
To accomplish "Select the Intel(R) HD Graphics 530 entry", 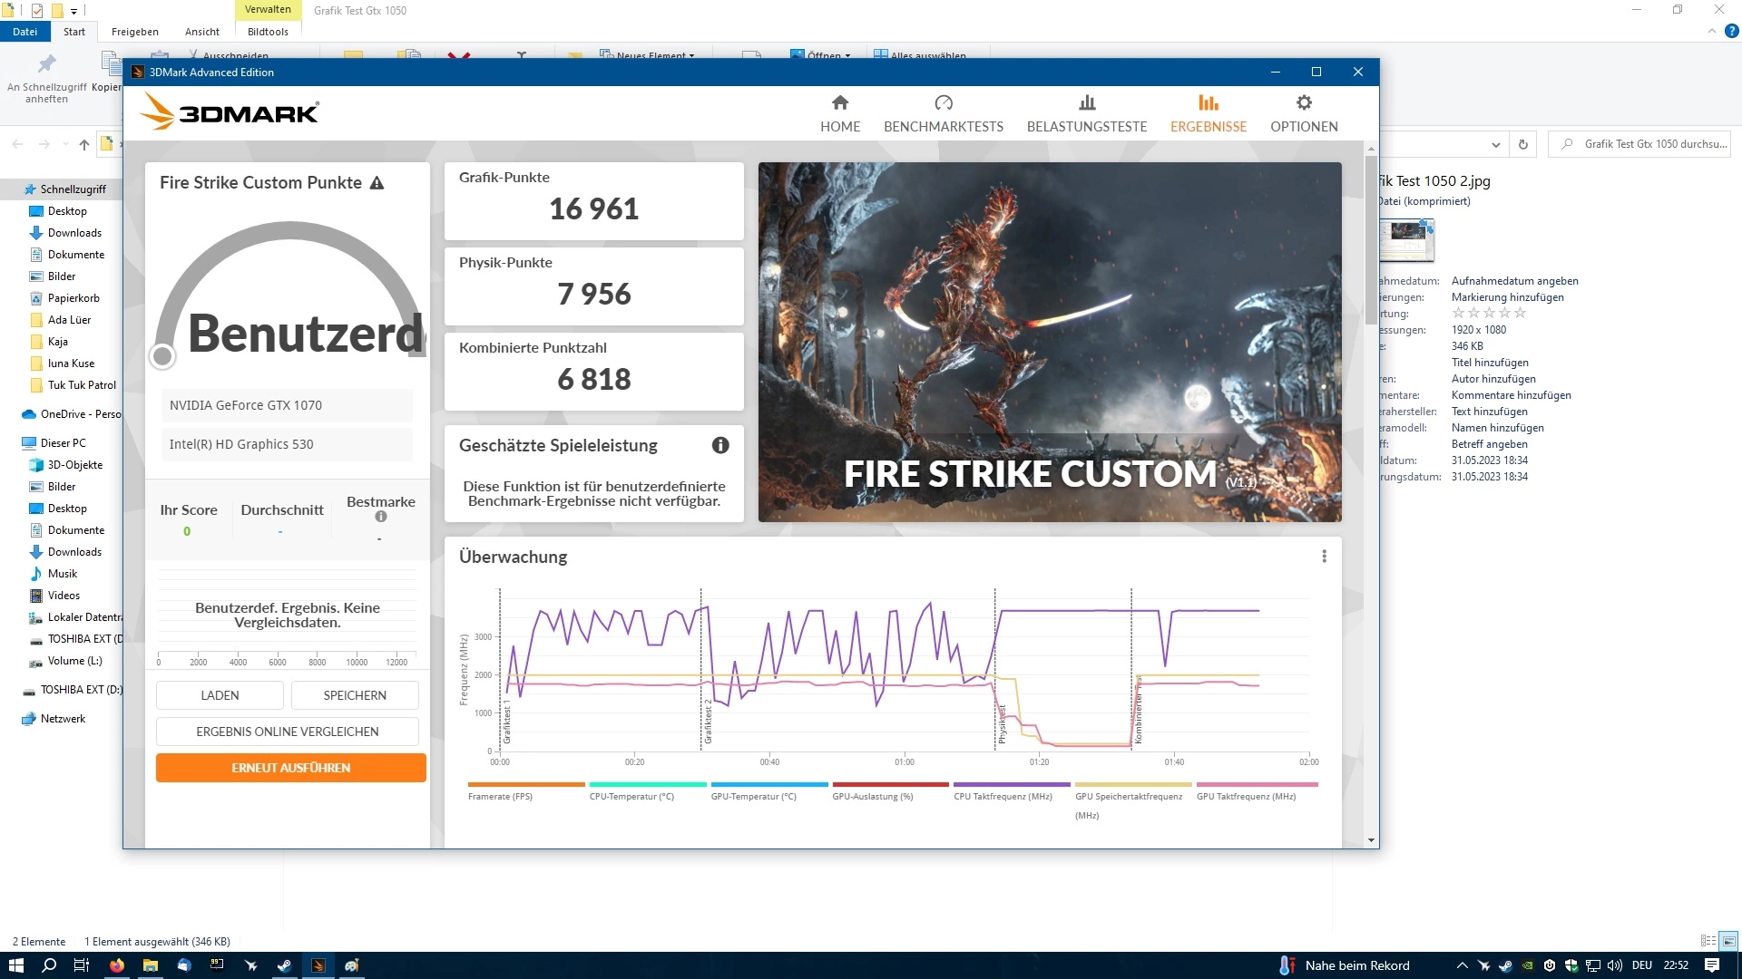I will click(x=288, y=444).
